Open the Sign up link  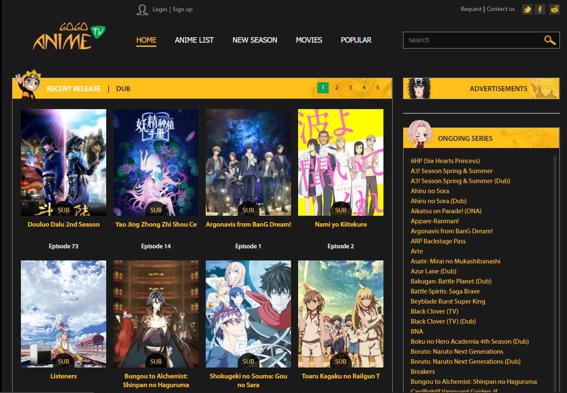pos(183,9)
